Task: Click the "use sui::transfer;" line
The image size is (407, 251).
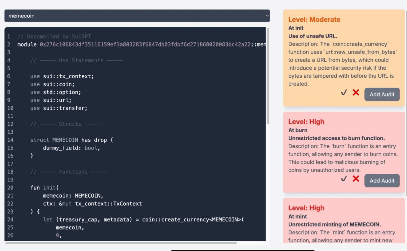Action: pos(59,108)
